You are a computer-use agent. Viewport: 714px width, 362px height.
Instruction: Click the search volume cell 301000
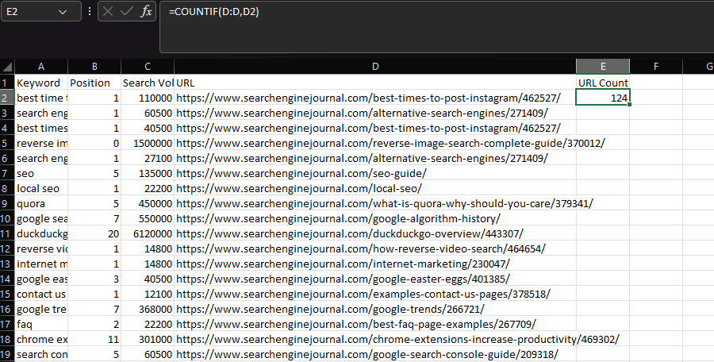pos(148,339)
